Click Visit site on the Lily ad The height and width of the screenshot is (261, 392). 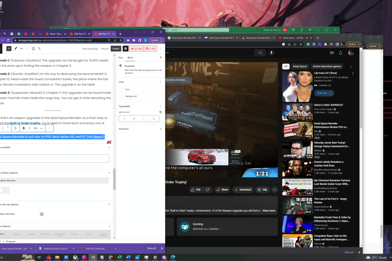324,93
